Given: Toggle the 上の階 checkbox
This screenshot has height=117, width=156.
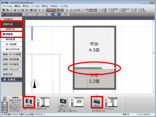Looking at the screenshot, I should coord(101,9).
